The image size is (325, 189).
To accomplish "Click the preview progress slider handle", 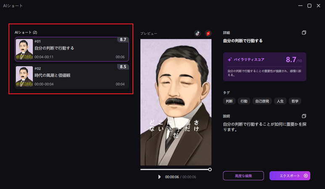I will 210,170.
